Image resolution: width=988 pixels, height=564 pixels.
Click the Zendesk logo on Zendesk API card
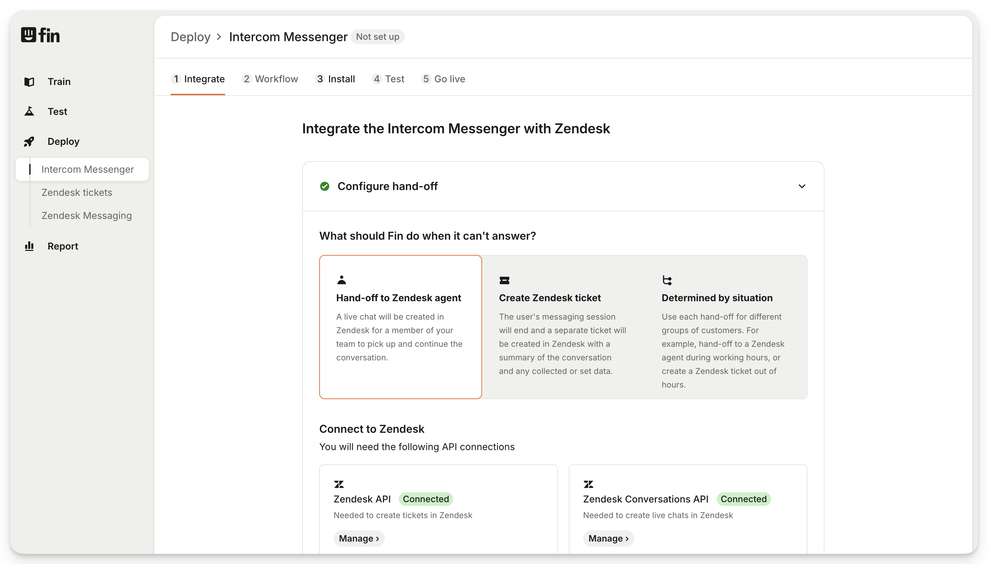click(x=339, y=484)
